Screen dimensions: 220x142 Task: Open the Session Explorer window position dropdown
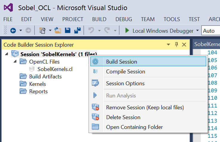168,45
